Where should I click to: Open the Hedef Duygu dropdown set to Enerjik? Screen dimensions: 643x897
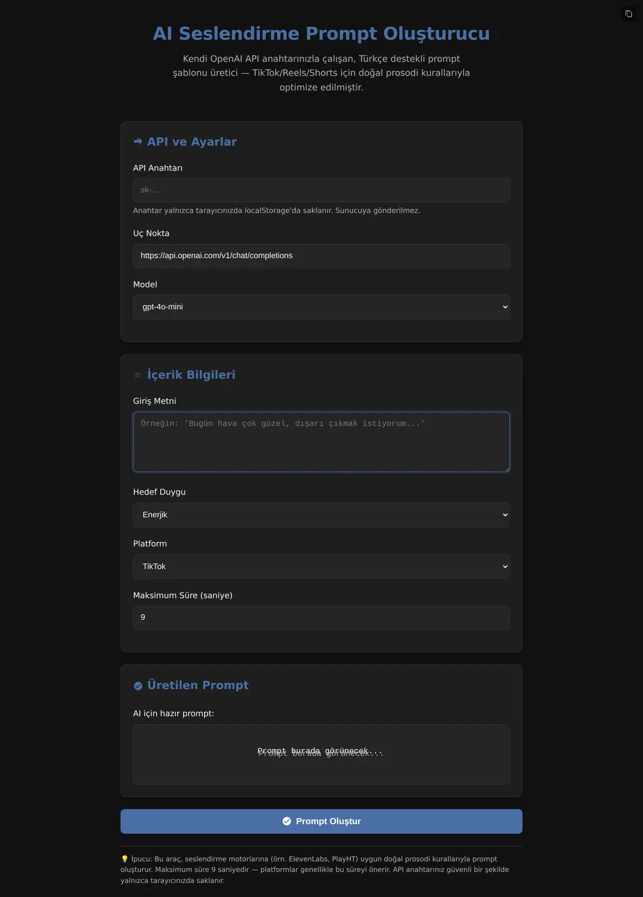(x=321, y=515)
